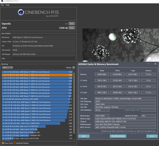Select ranking row 5 at 3.95 GHz

pos(37,84)
